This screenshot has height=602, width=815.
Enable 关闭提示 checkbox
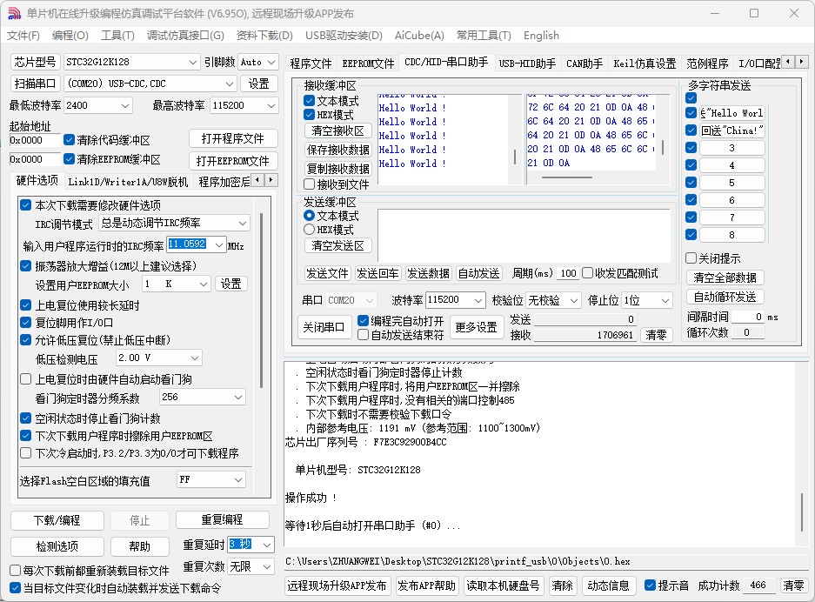pyautogui.click(x=691, y=258)
